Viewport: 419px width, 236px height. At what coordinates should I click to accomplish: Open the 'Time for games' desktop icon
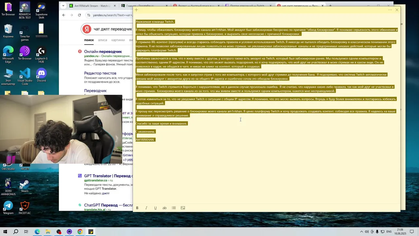(x=25, y=32)
